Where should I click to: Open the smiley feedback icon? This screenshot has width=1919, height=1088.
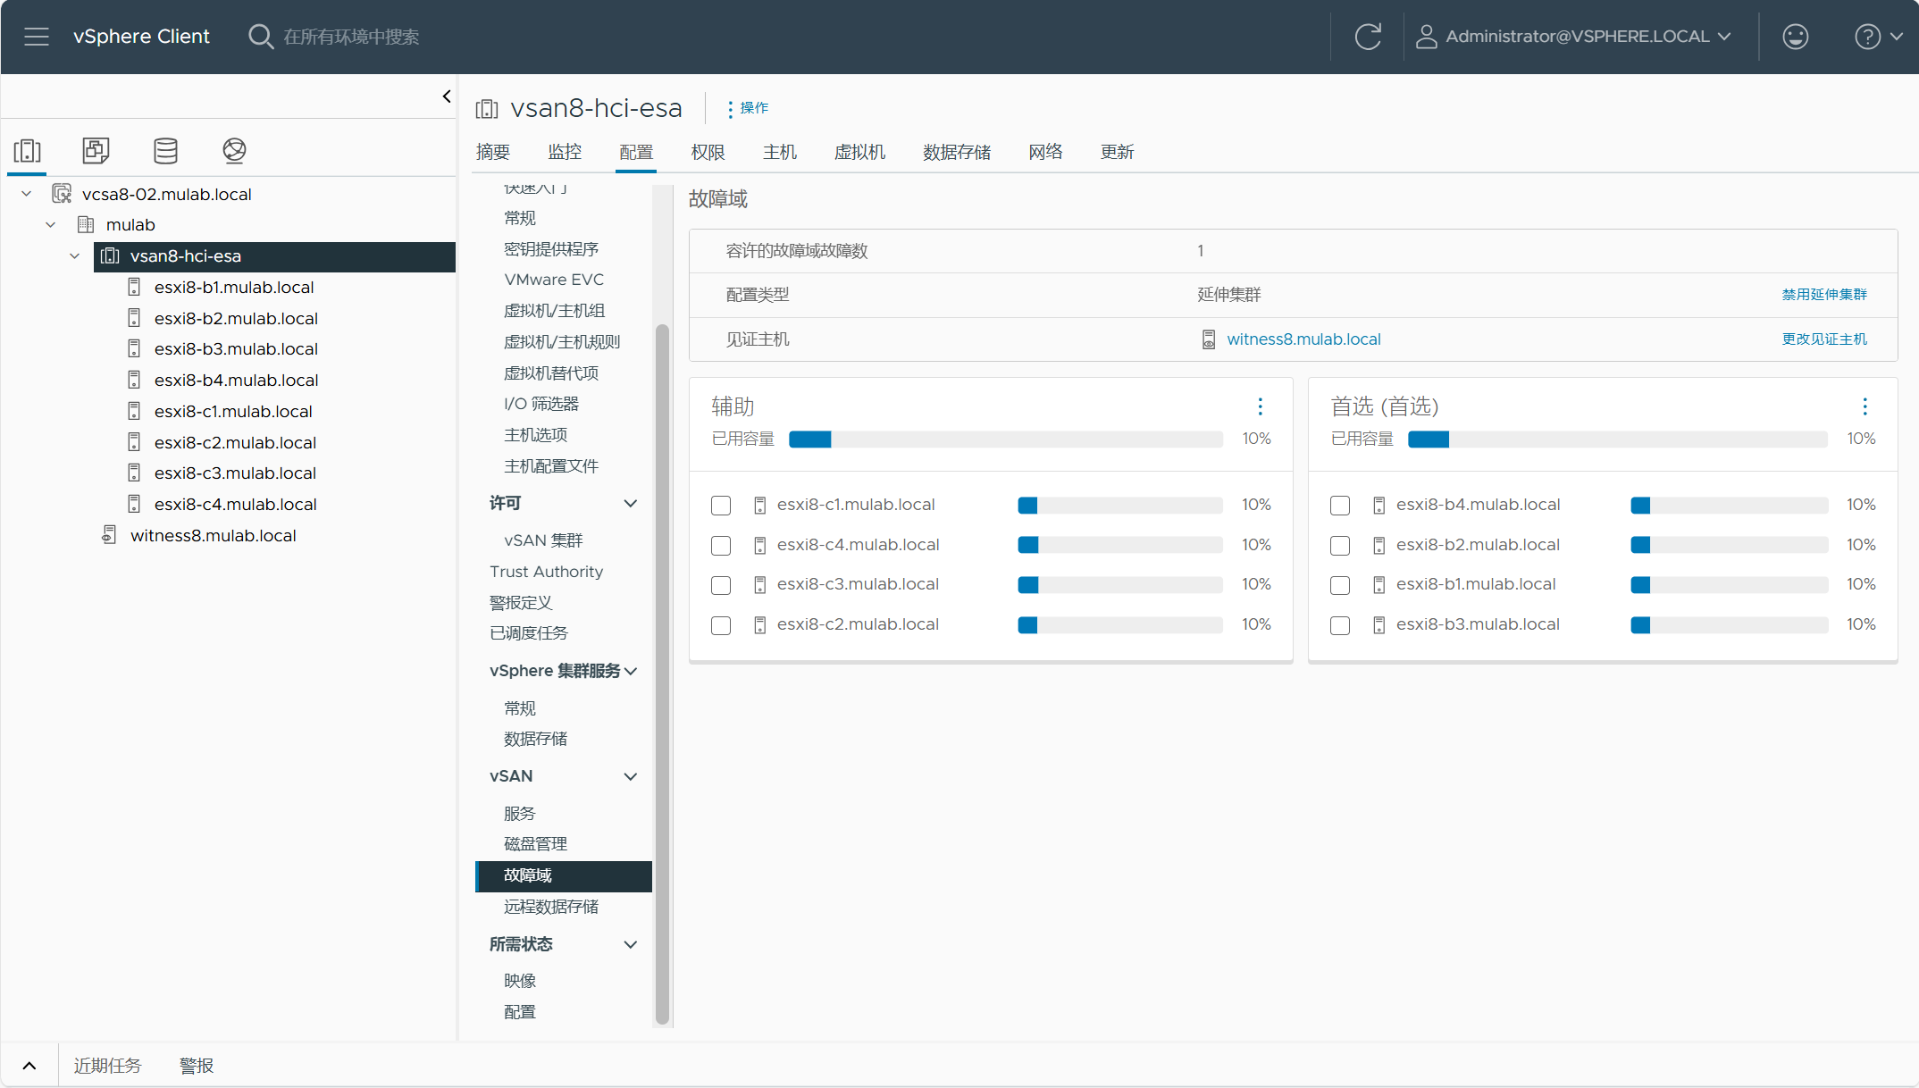point(1795,37)
